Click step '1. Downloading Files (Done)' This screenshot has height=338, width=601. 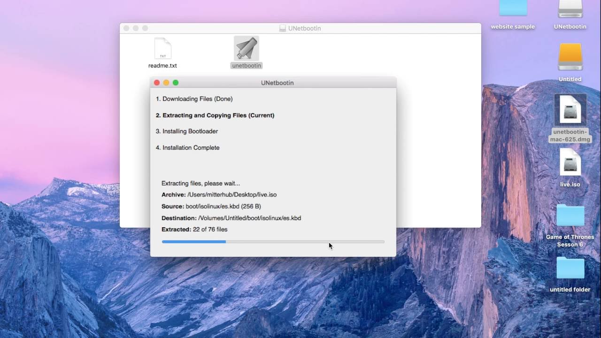194,99
